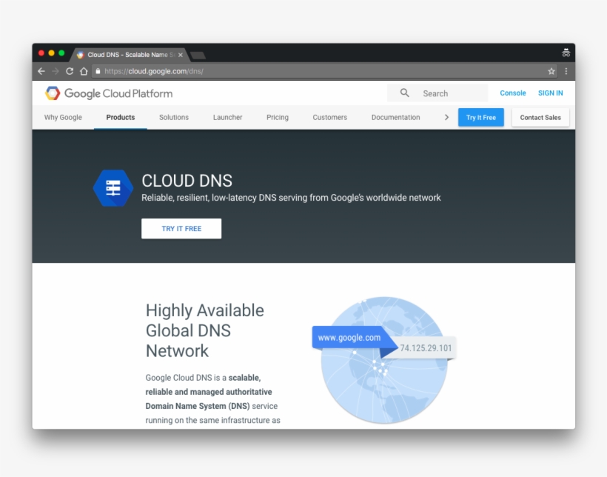Image resolution: width=607 pixels, height=477 pixels.
Task: Focus the address bar URL field
Action: [x=325, y=71]
